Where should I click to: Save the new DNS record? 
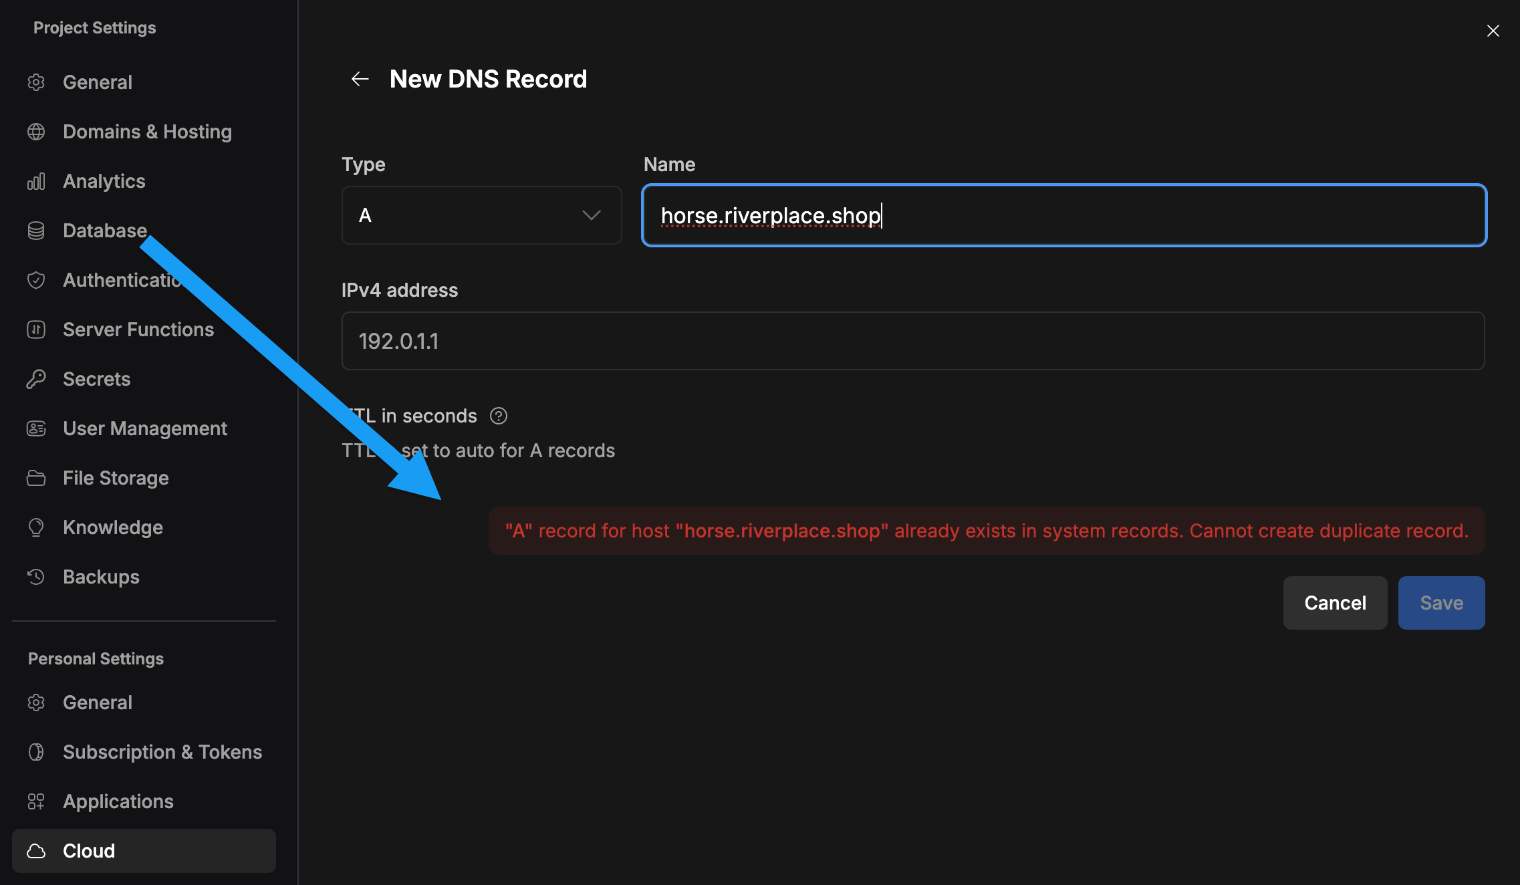coord(1441,603)
